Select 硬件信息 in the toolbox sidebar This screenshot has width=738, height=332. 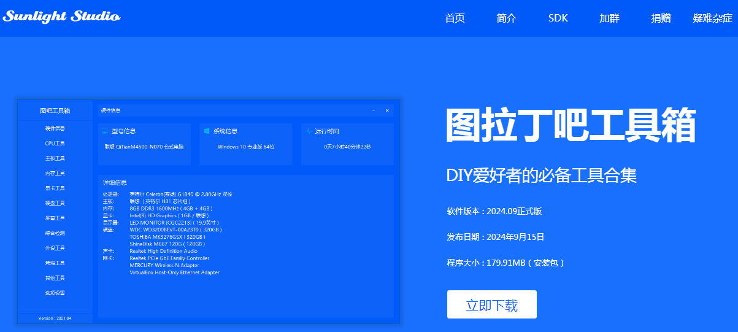pos(55,128)
